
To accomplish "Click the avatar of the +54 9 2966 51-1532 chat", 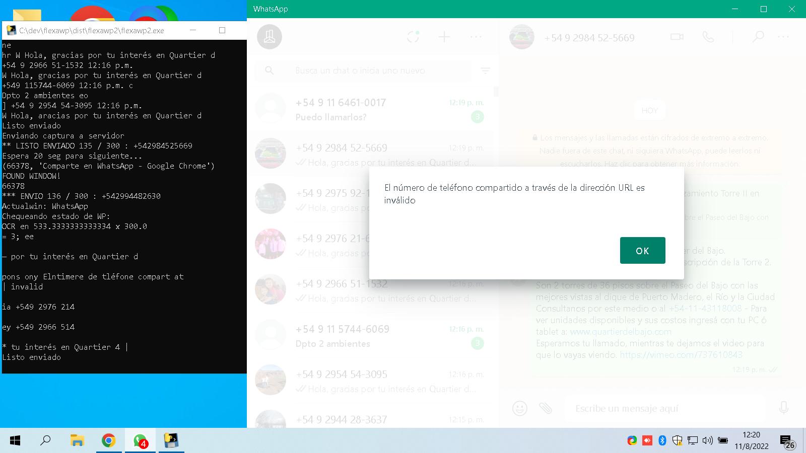I will pos(271,289).
